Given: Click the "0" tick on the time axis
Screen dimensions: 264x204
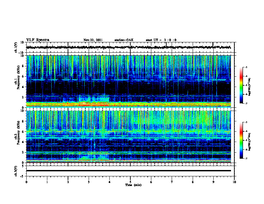Looking at the screenshot, I should (x=26, y=182).
